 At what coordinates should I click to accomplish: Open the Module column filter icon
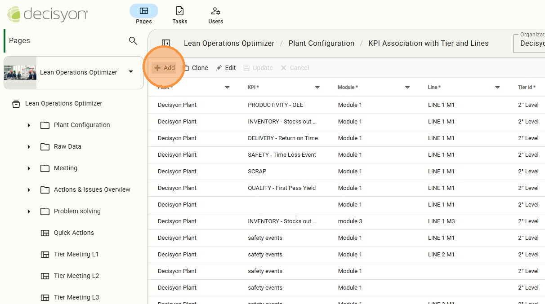(x=407, y=88)
